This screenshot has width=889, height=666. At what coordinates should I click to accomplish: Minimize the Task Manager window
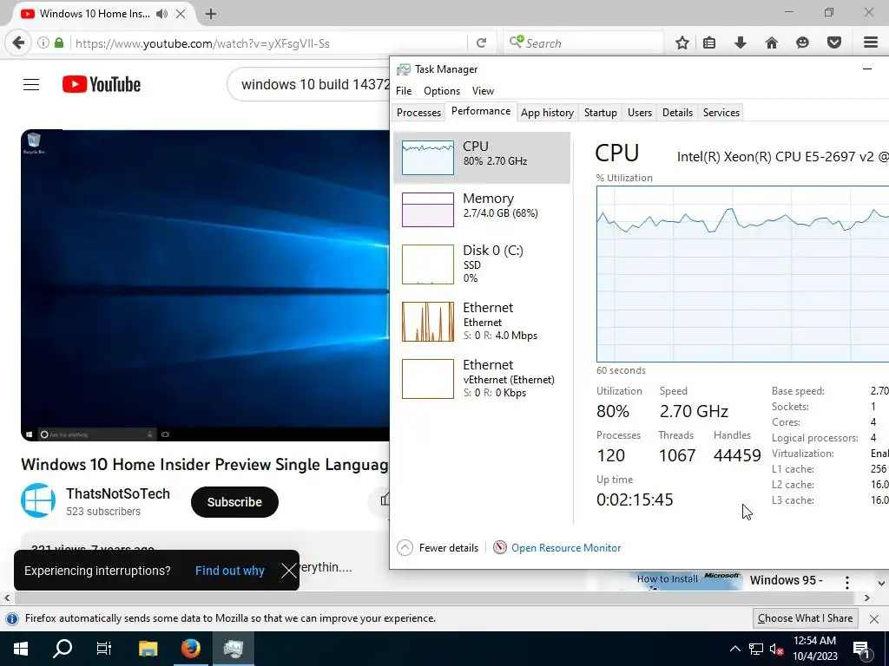pyautogui.click(x=867, y=69)
